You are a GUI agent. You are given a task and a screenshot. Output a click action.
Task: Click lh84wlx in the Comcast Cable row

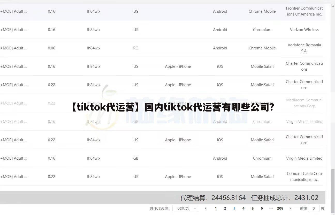94,176
